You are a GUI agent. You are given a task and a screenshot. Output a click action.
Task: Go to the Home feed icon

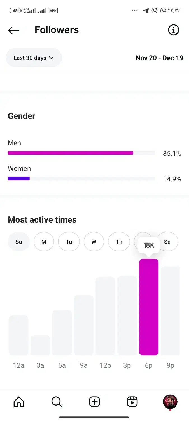point(19,402)
